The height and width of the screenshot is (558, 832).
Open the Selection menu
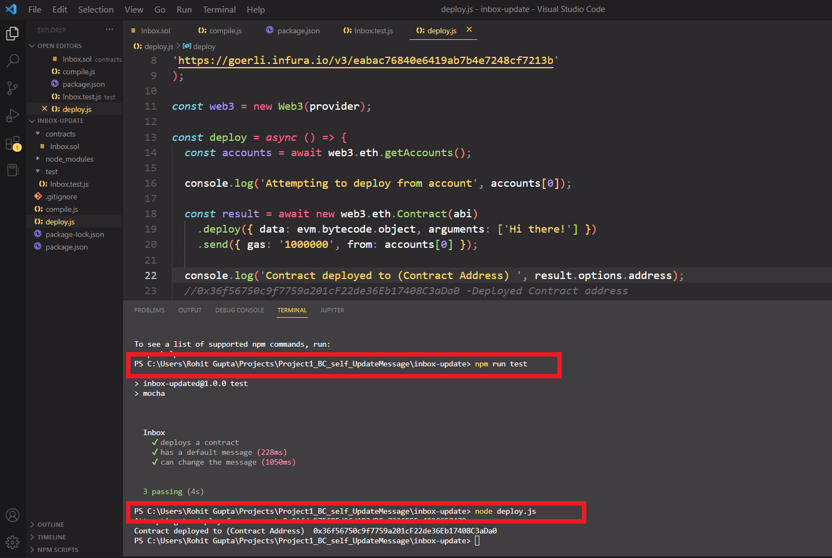(x=96, y=9)
